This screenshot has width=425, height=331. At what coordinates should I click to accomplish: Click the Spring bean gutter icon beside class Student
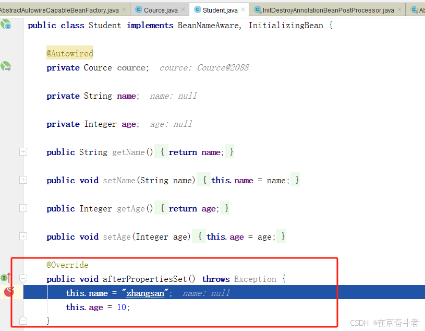(6, 25)
